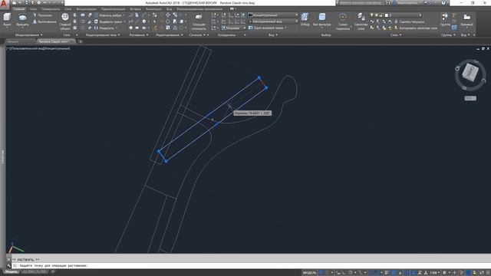
Task: Open the Свойства слоя layer properties manager
Action: tap(361, 17)
